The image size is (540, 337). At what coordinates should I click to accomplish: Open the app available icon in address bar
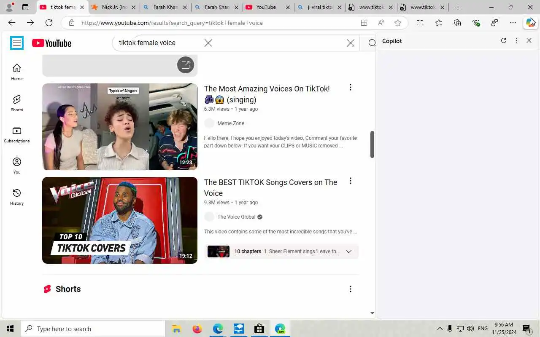(x=364, y=23)
